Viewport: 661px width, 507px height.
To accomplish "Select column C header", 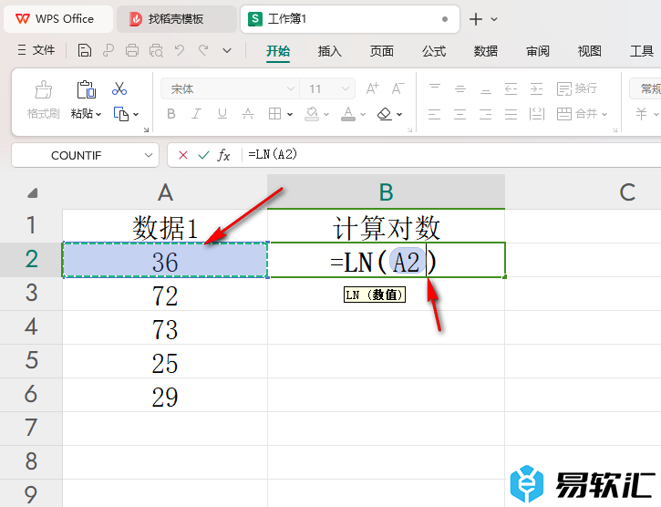I will pos(627,191).
